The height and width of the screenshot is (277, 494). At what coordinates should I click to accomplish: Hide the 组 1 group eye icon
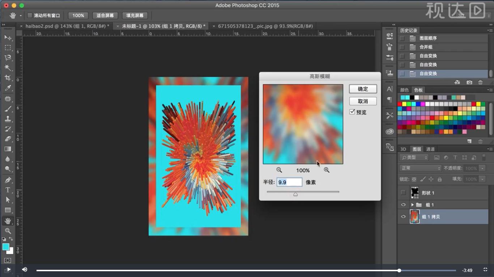pos(403,205)
